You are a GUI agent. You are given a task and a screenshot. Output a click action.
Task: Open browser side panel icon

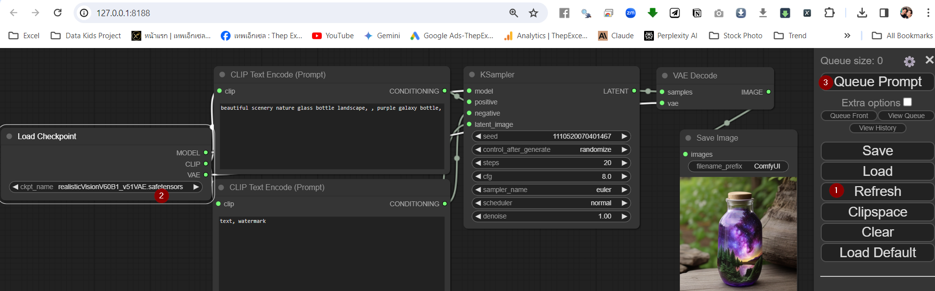(x=883, y=13)
